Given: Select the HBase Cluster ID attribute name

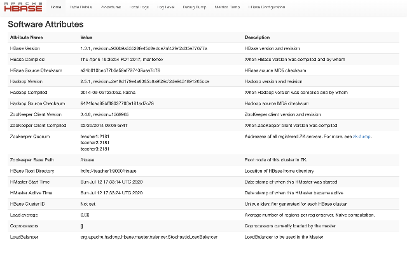Looking at the screenshot, I should click(27, 204).
